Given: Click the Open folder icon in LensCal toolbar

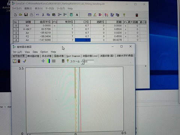Looking at the screenshot, I should point(21,15).
